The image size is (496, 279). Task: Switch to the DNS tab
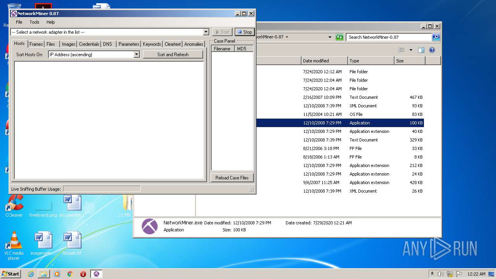108,44
